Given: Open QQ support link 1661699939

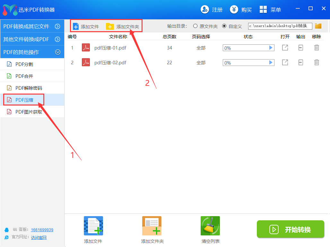Looking at the screenshot, I should pyautogui.click(x=42, y=230).
